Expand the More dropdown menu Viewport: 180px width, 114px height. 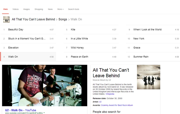[x=61, y=9]
